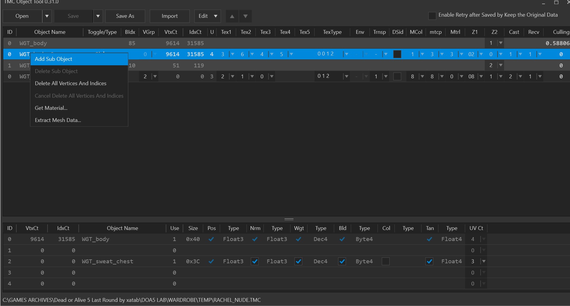570x306 pixels.
Task: Expand TexType 0012 dropdown in selected row
Action: coord(346,54)
